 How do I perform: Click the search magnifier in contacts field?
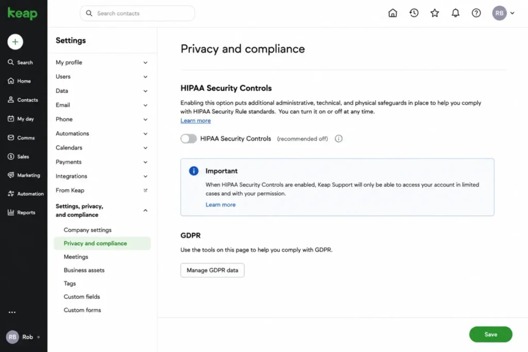pos(89,13)
